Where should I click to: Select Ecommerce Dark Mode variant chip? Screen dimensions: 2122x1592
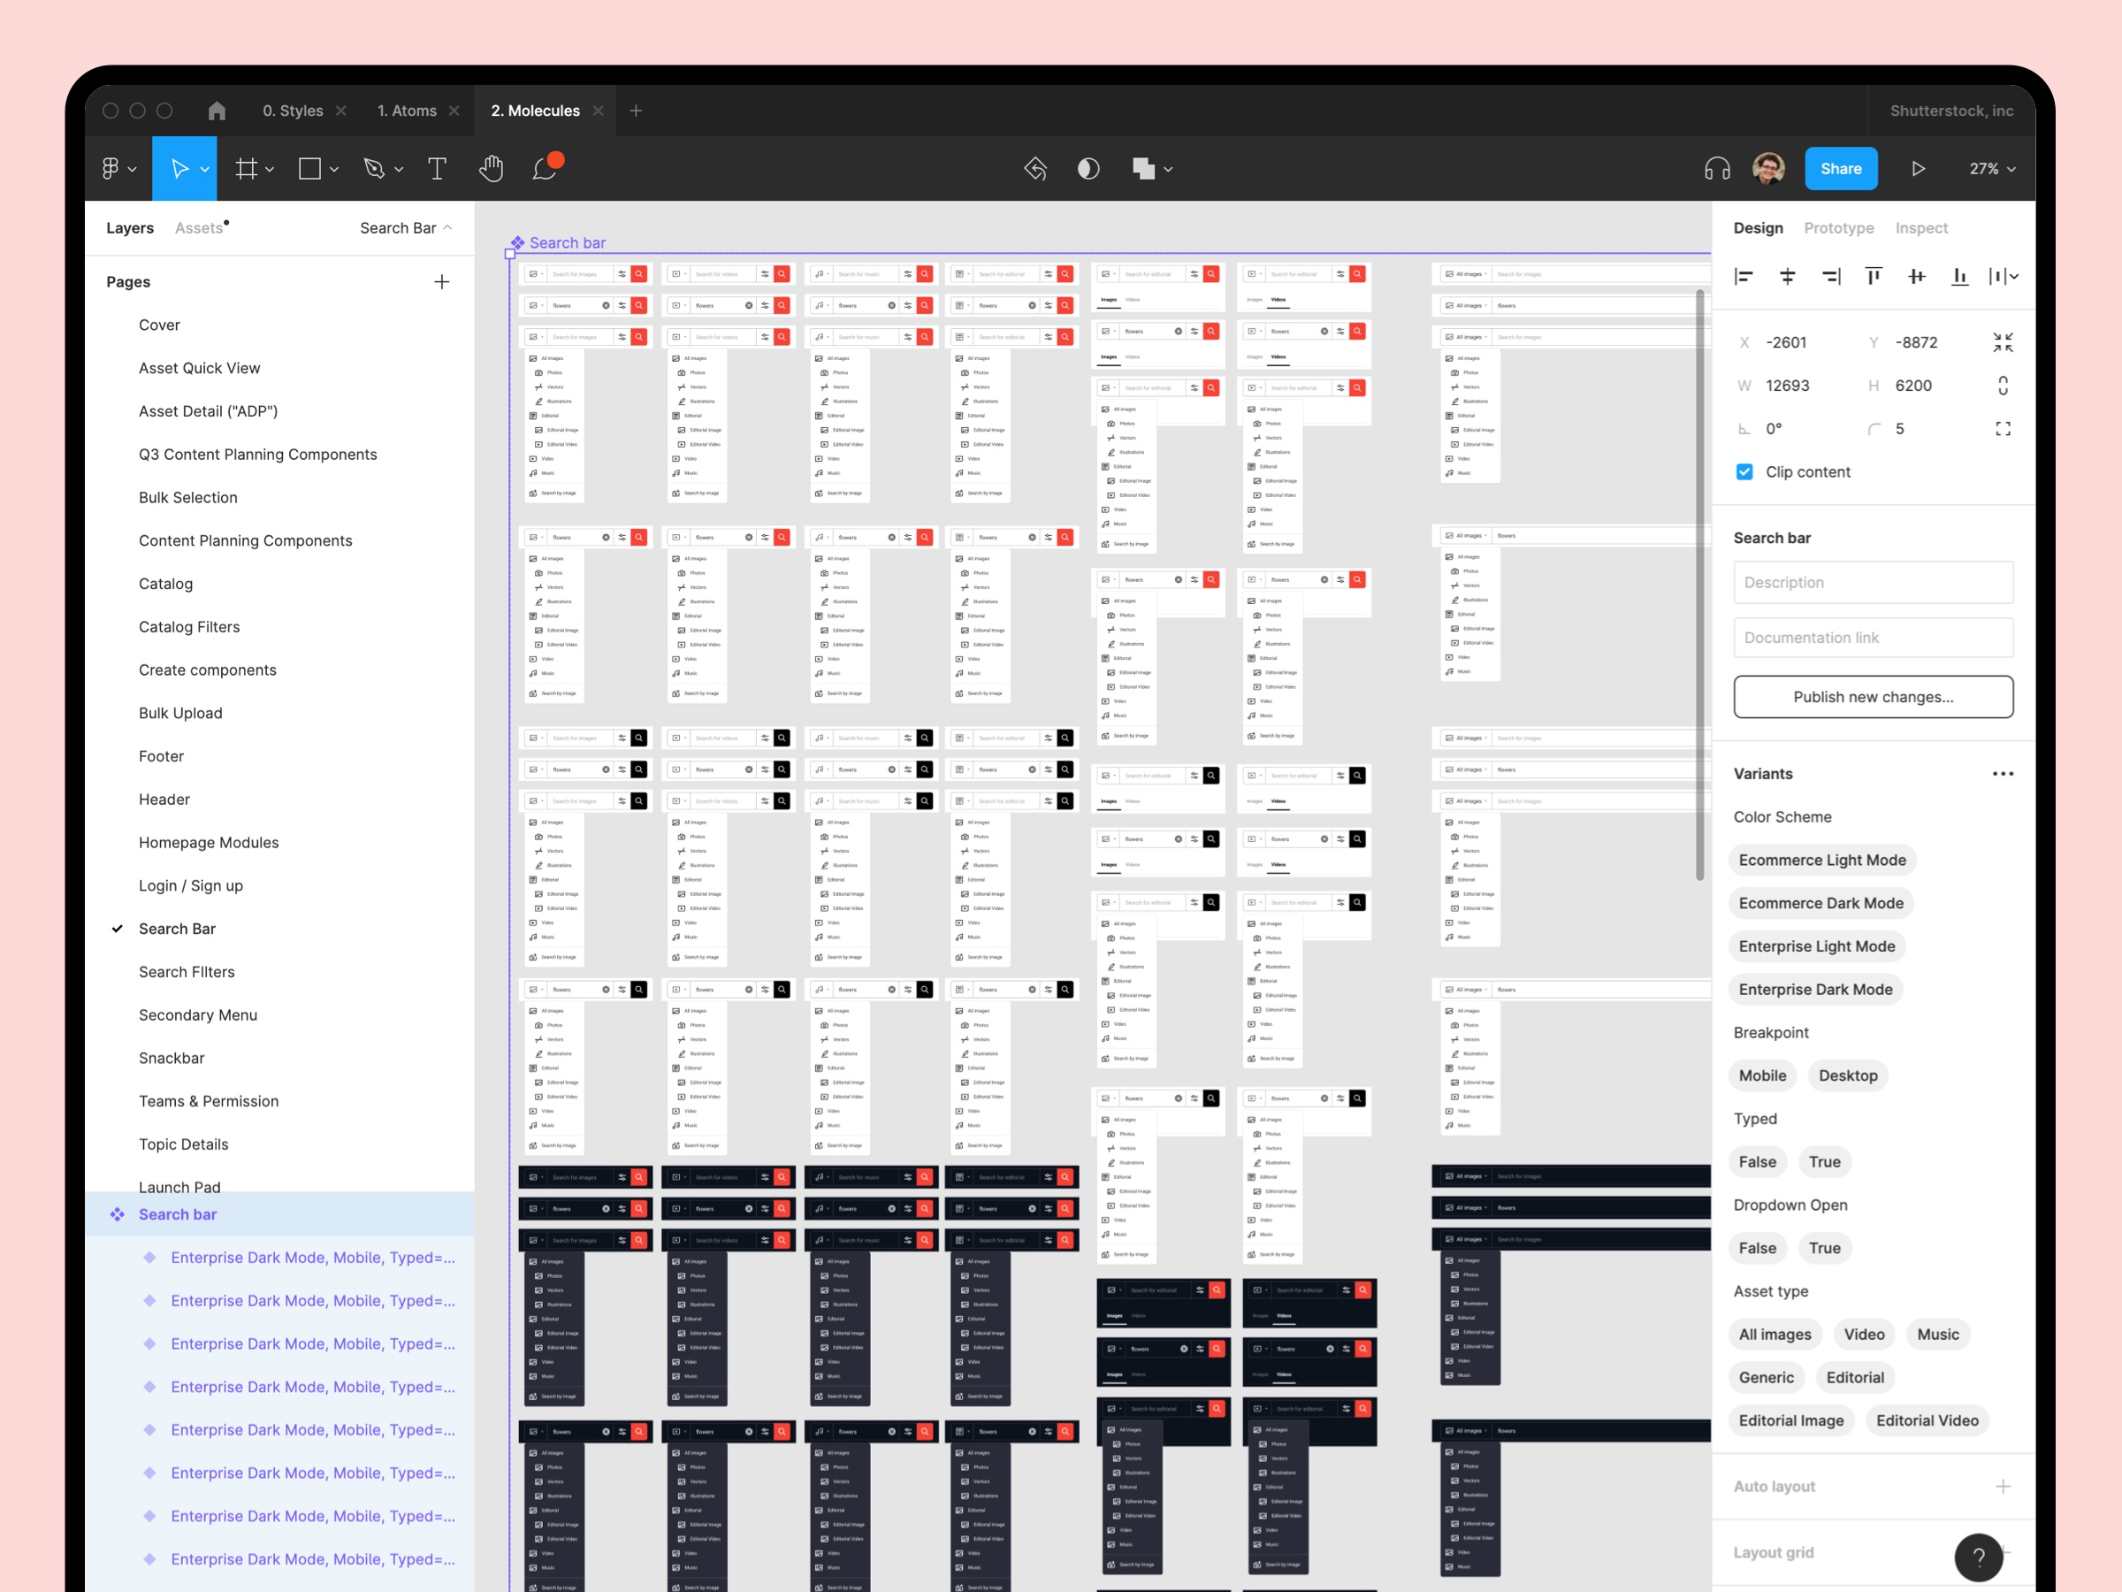click(1820, 903)
